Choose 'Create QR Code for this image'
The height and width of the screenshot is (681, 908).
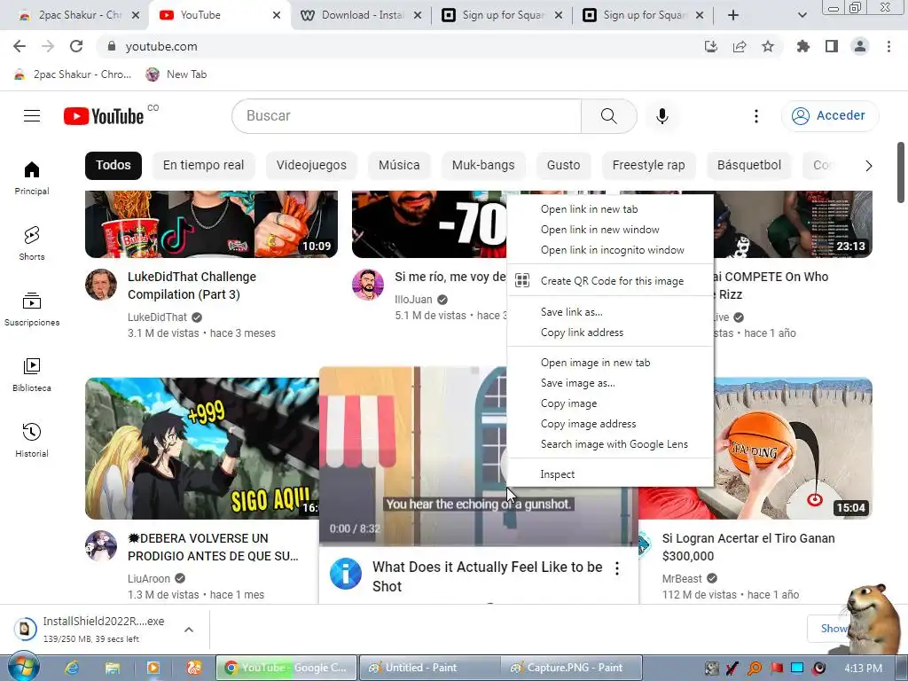[x=610, y=281]
